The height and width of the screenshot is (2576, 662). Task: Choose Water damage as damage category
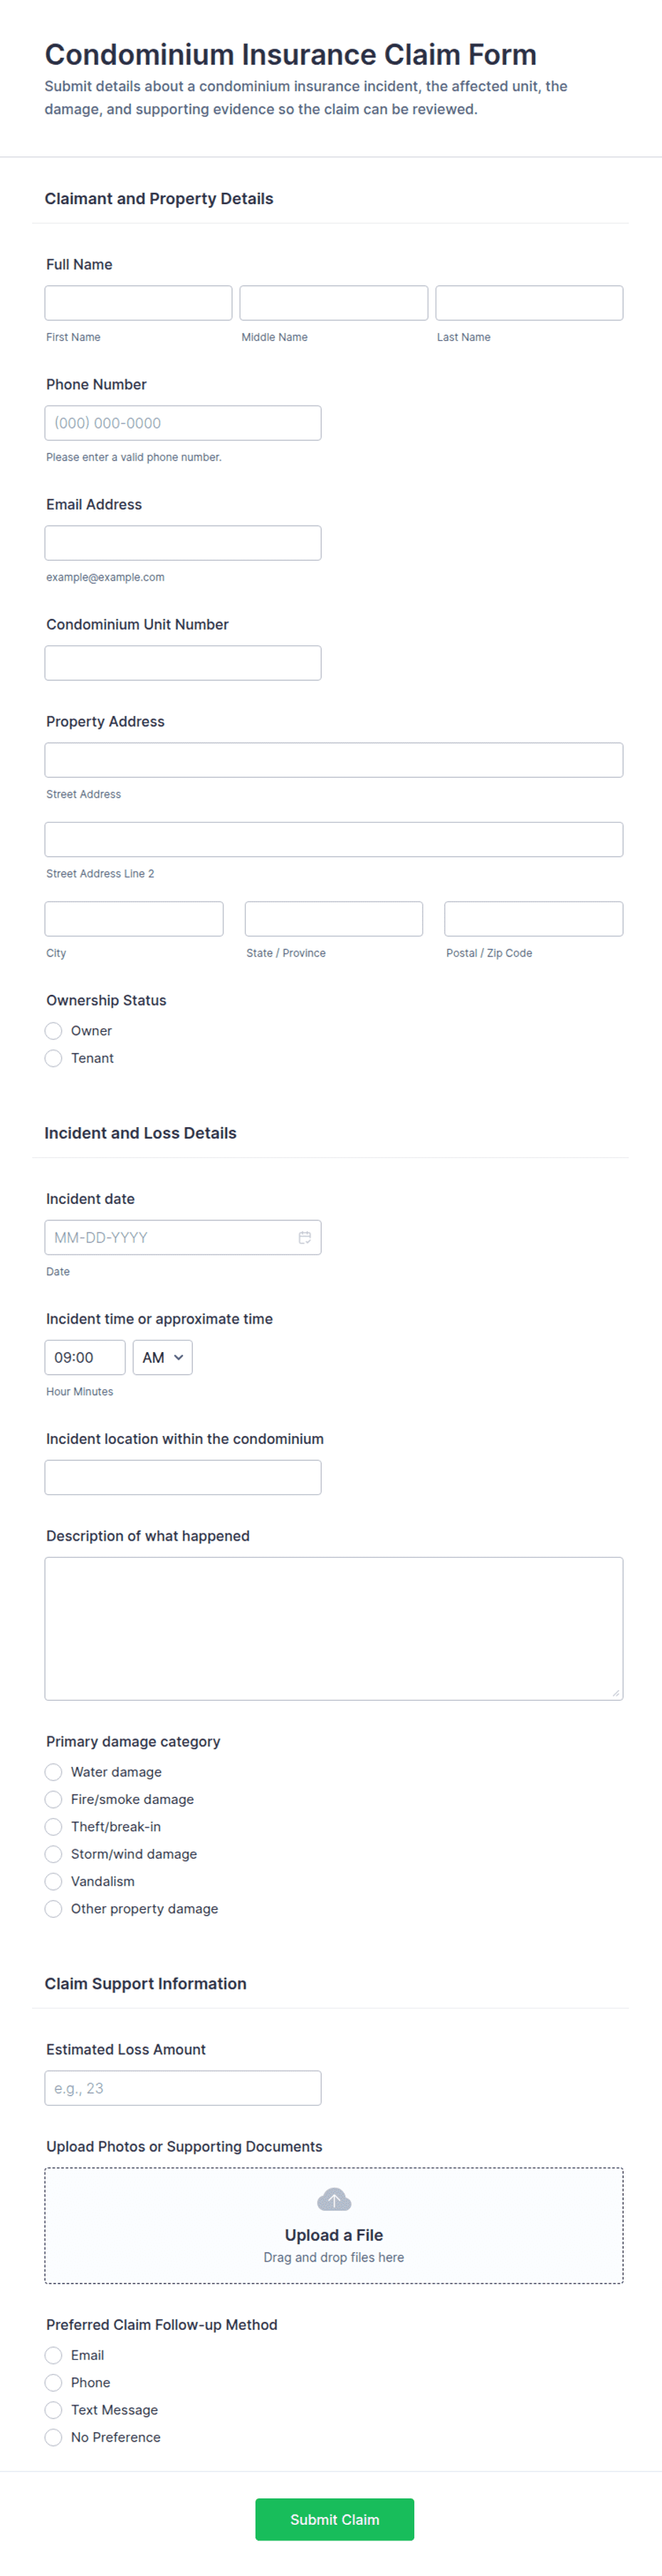tap(54, 1772)
